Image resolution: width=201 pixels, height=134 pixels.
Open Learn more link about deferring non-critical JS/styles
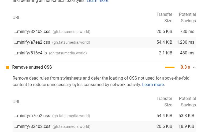tap(98, 1)
